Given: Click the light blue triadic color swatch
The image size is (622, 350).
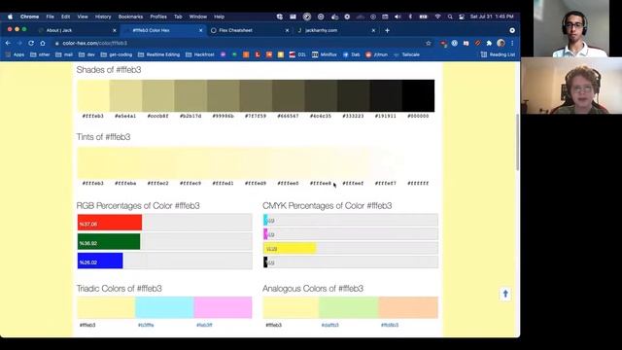Looking at the screenshot, I should [164, 307].
